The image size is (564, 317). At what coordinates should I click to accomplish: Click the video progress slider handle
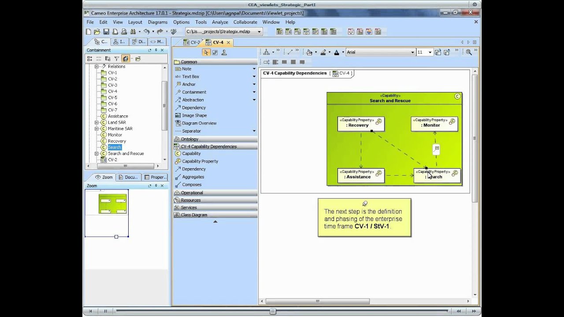[x=273, y=311]
